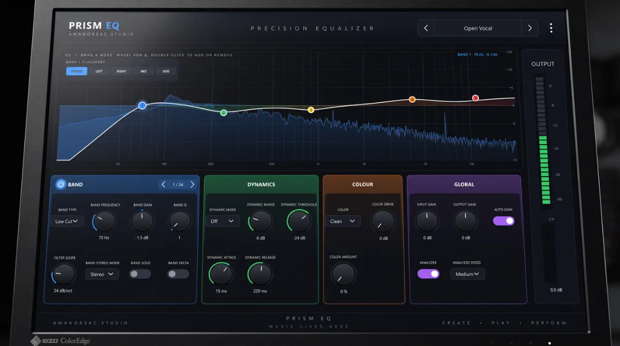Choose AND band placement
Image resolution: width=620 pixels, height=346 pixels.
click(x=143, y=71)
